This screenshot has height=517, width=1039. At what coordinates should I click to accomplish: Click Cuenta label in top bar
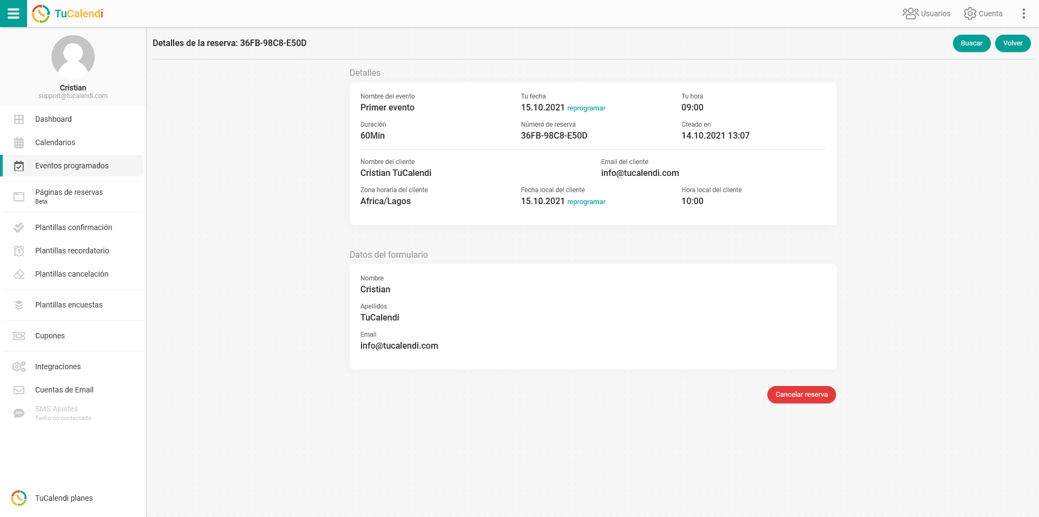990,14
